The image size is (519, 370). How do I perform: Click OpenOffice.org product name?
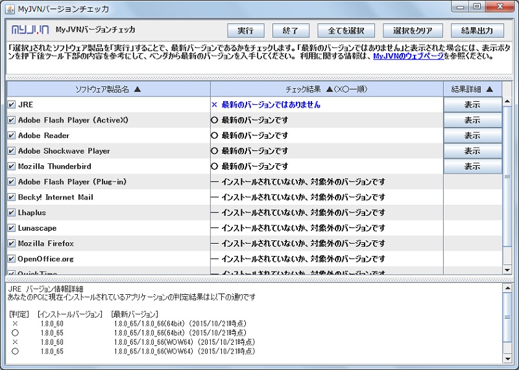tap(45, 259)
